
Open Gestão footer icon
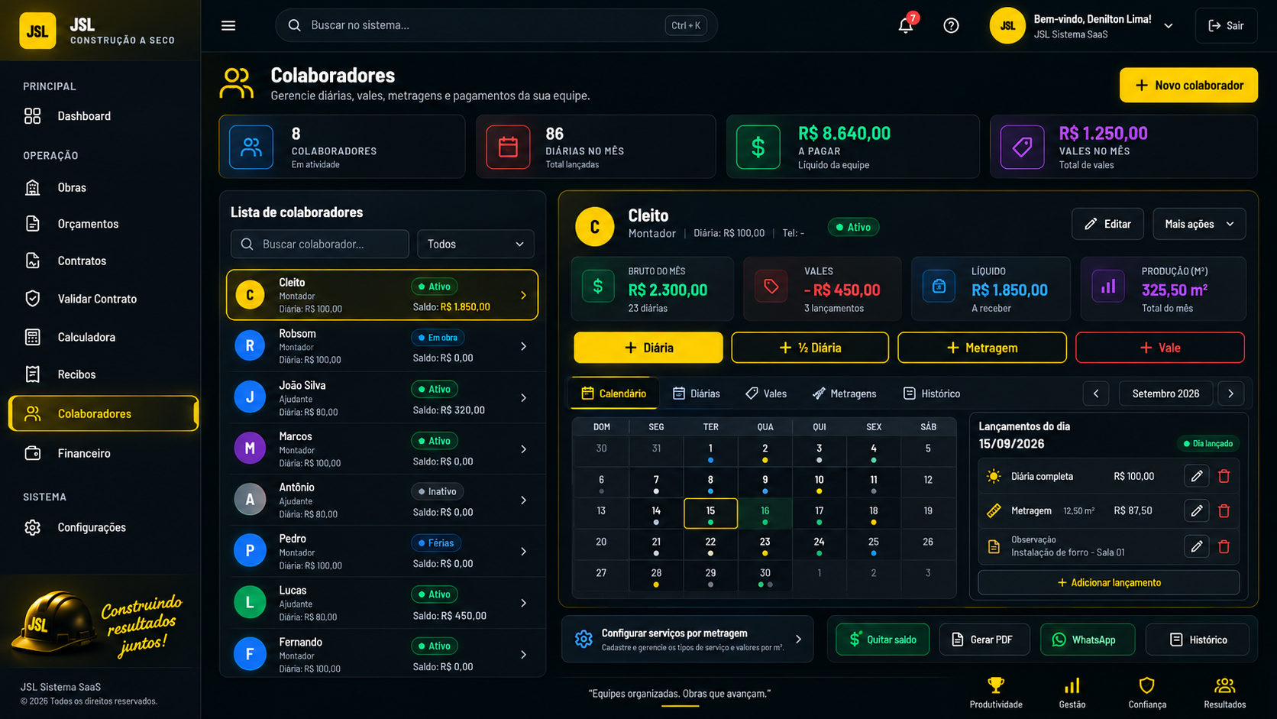pos(1072,692)
